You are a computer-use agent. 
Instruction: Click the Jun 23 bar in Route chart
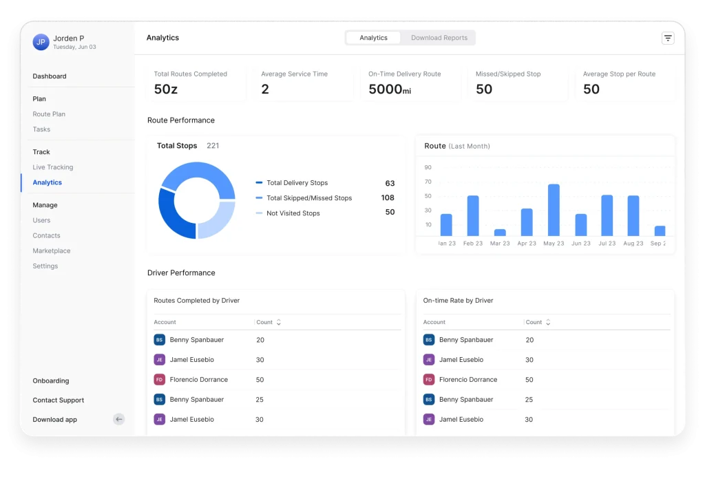[581, 225]
